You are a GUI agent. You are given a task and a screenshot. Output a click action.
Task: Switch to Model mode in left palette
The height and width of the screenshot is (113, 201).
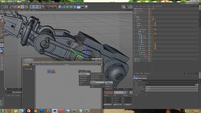tap(2, 17)
